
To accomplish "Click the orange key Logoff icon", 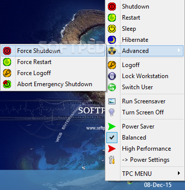I will (x=112, y=65).
